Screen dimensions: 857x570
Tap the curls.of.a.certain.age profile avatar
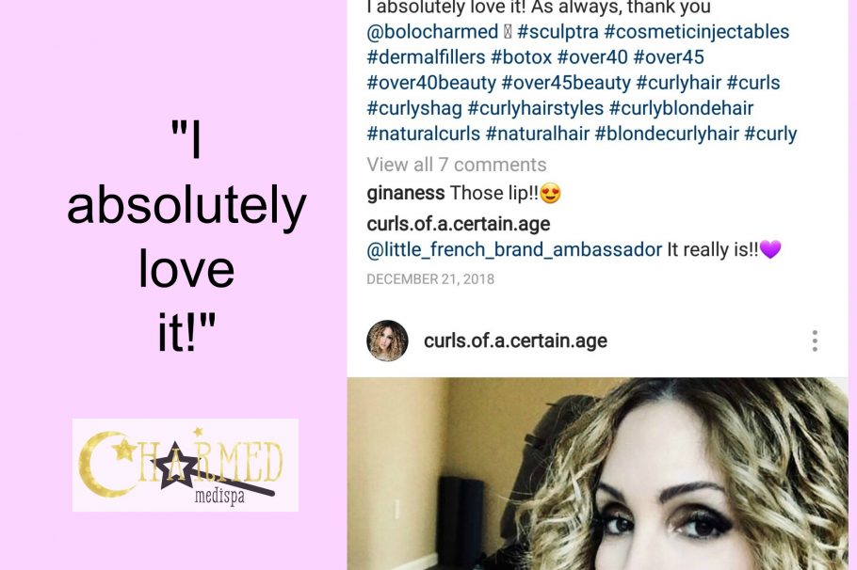point(387,340)
